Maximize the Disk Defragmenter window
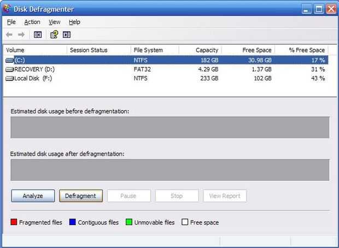The image size is (339, 248). (319, 9)
